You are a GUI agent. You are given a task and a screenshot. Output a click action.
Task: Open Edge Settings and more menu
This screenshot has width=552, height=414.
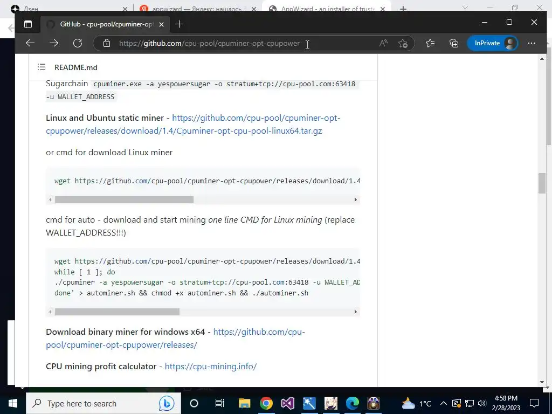pos(531,43)
